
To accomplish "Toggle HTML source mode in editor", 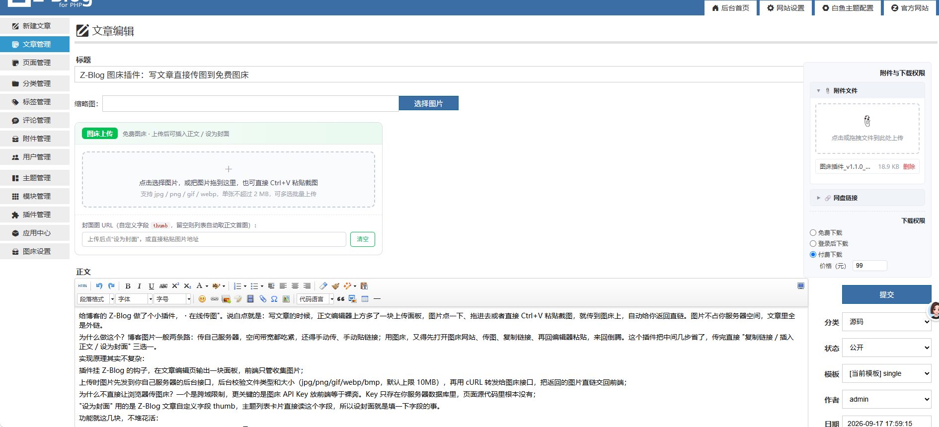I will pyautogui.click(x=82, y=285).
